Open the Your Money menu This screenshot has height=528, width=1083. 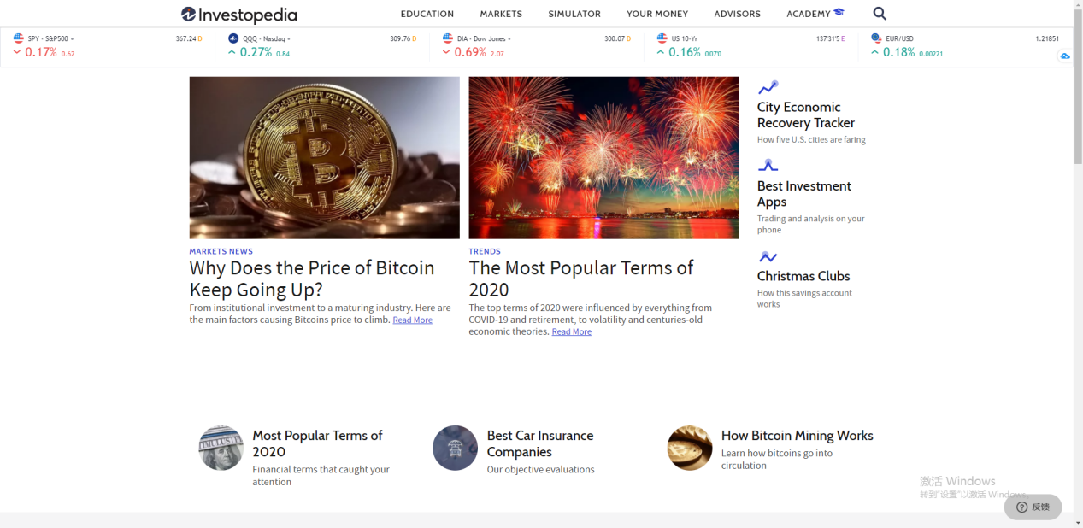pyautogui.click(x=656, y=14)
